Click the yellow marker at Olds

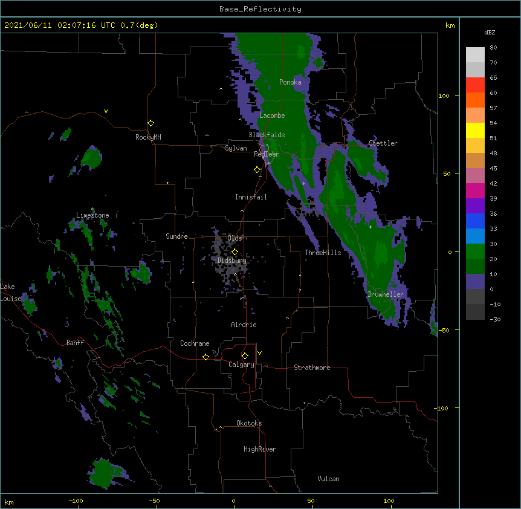pos(235,251)
